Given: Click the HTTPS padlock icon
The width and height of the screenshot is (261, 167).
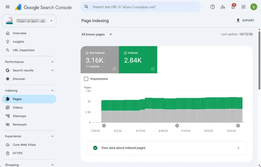Looking at the screenshot, I should (x=8, y=153).
